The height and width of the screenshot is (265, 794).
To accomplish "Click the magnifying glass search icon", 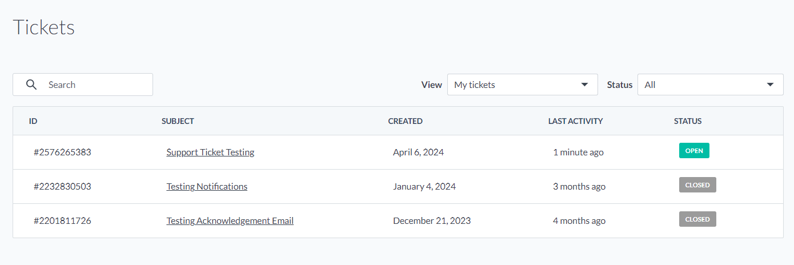I will pos(32,85).
